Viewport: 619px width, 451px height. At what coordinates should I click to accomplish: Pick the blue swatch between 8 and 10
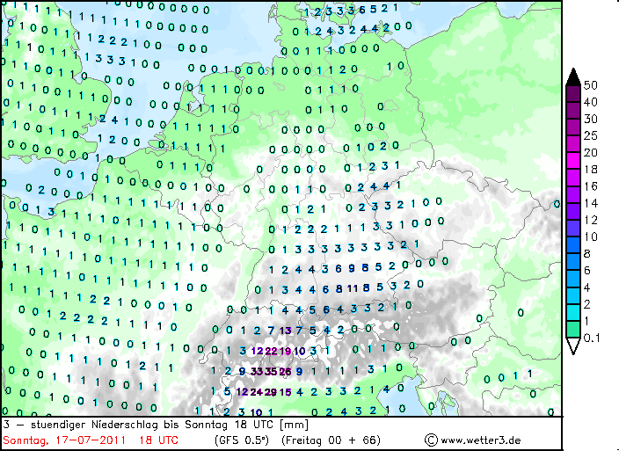[573, 245]
